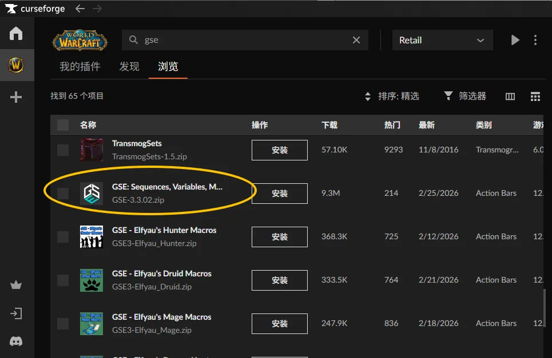Open Discord link in sidebar
The width and height of the screenshot is (552, 358).
click(16, 341)
